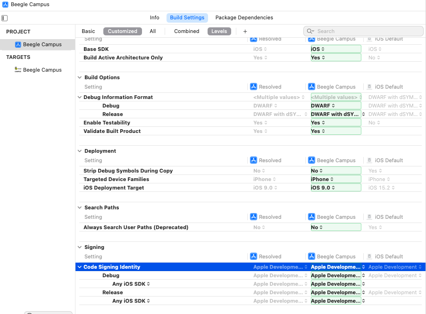Screen dimensions: 426x314
Task: Click Resolved column icon under Build Options
Action: point(253,87)
